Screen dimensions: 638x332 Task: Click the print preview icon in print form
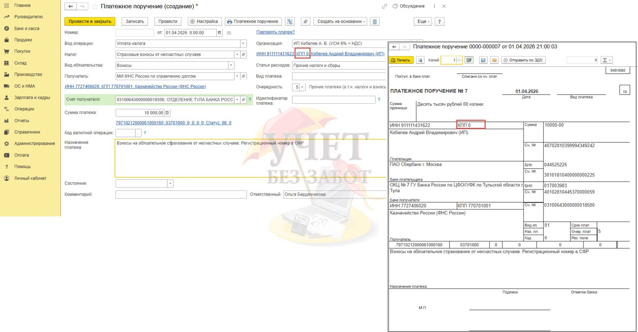(x=420, y=60)
